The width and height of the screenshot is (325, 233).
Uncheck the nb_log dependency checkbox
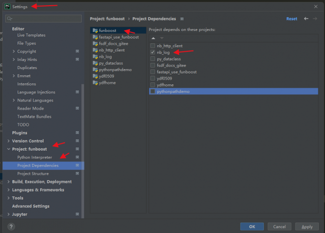coord(153,52)
